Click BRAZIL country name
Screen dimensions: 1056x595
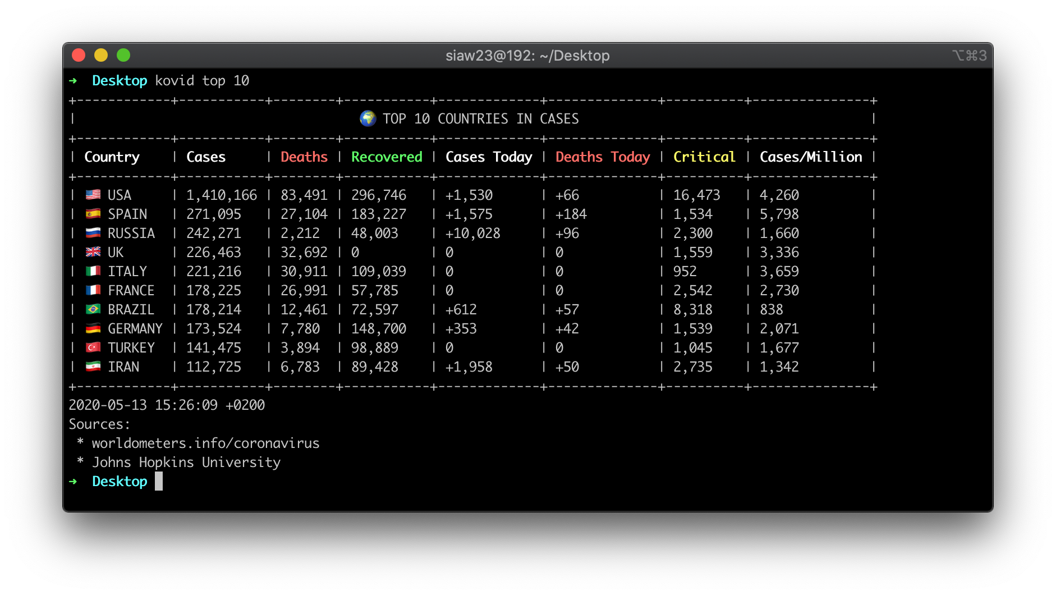click(131, 310)
